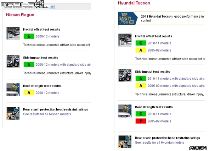Open Tucson side impact 2005-09 models link

176,86
